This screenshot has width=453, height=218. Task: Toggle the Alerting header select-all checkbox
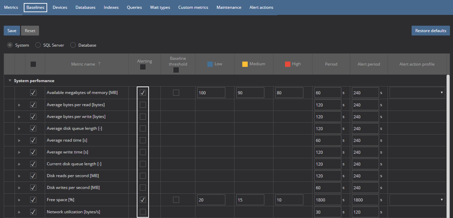tap(143, 67)
